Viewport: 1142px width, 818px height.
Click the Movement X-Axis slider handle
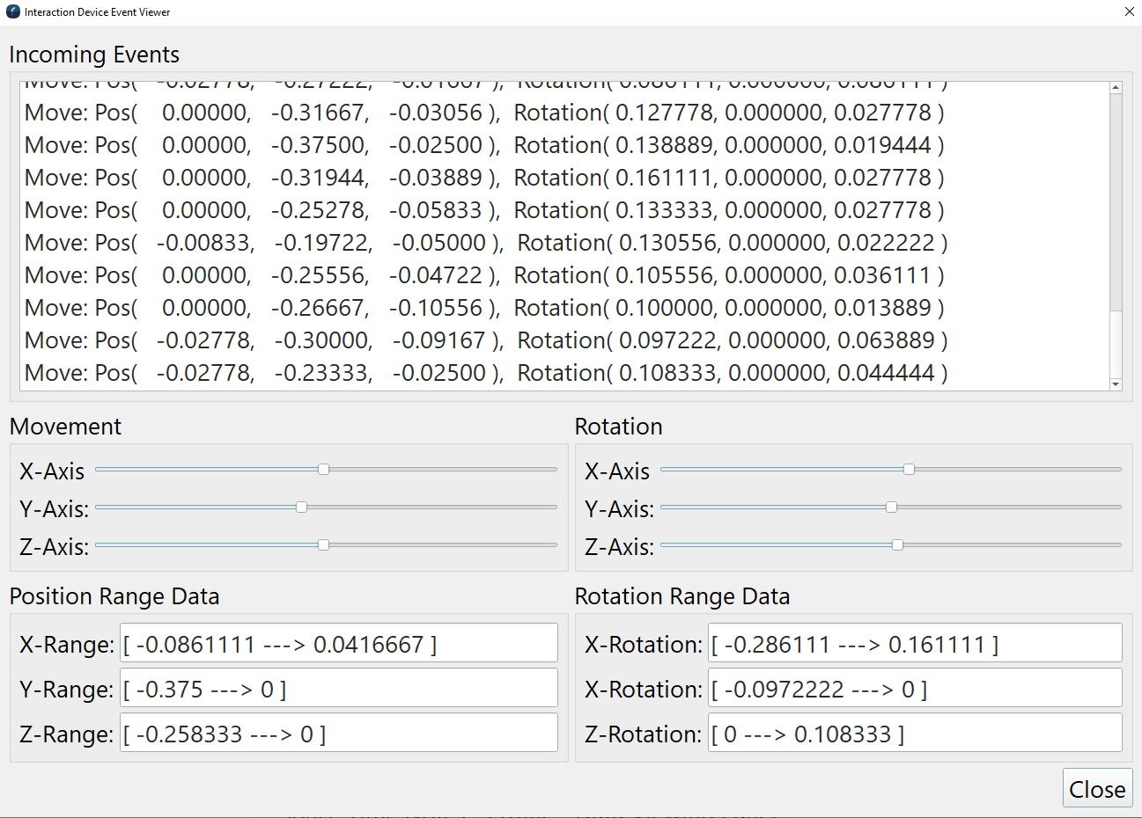[x=323, y=470]
